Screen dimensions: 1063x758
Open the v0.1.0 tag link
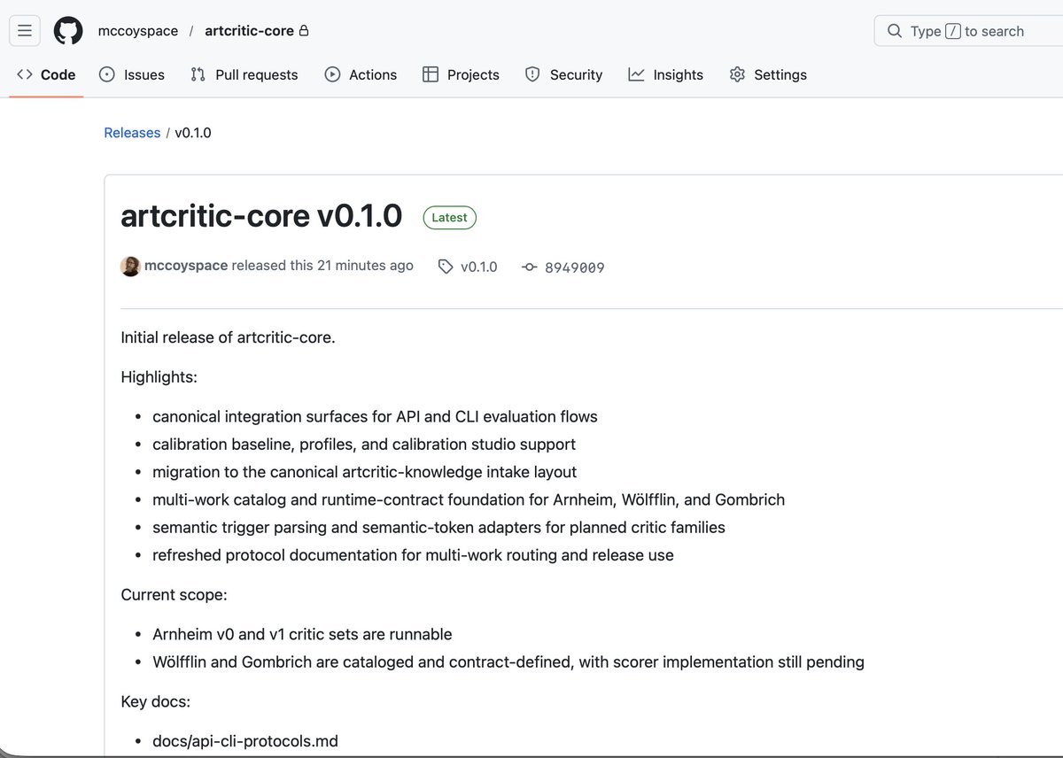479,267
